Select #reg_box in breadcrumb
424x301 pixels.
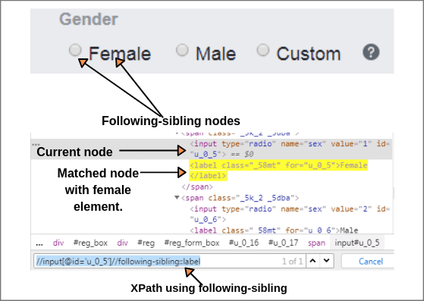click(90, 243)
